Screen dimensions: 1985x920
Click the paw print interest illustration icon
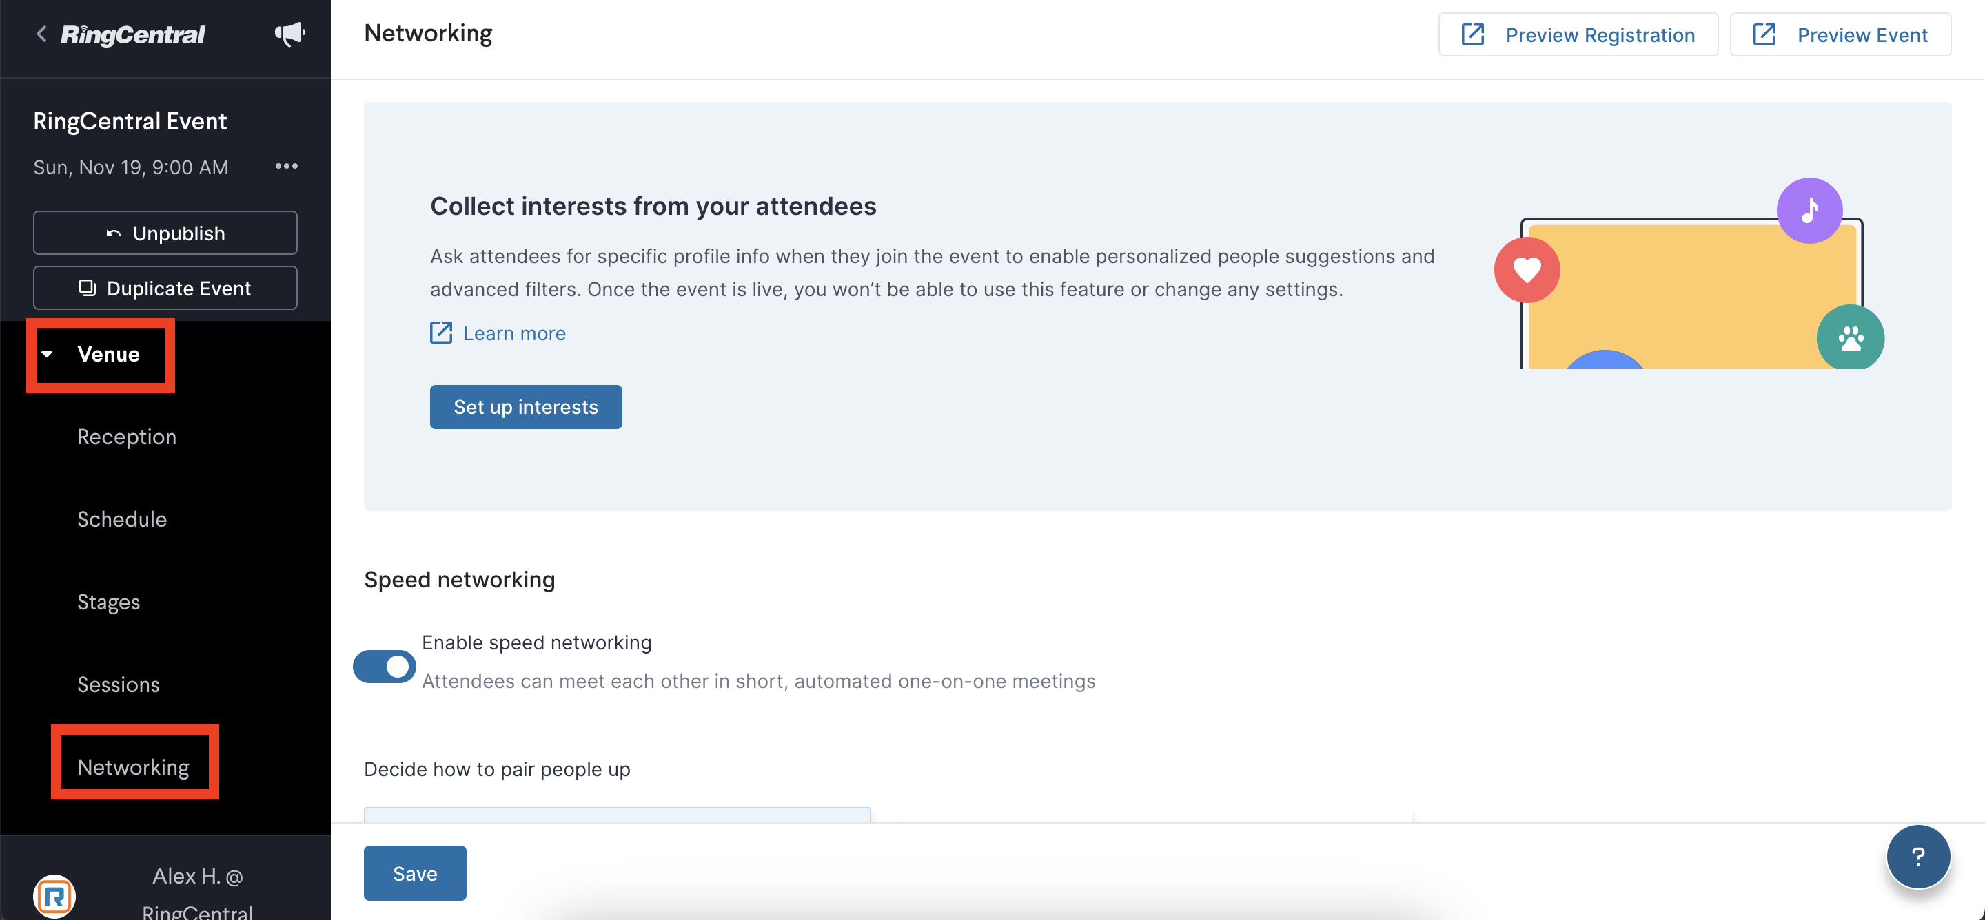[x=1850, y=337]
